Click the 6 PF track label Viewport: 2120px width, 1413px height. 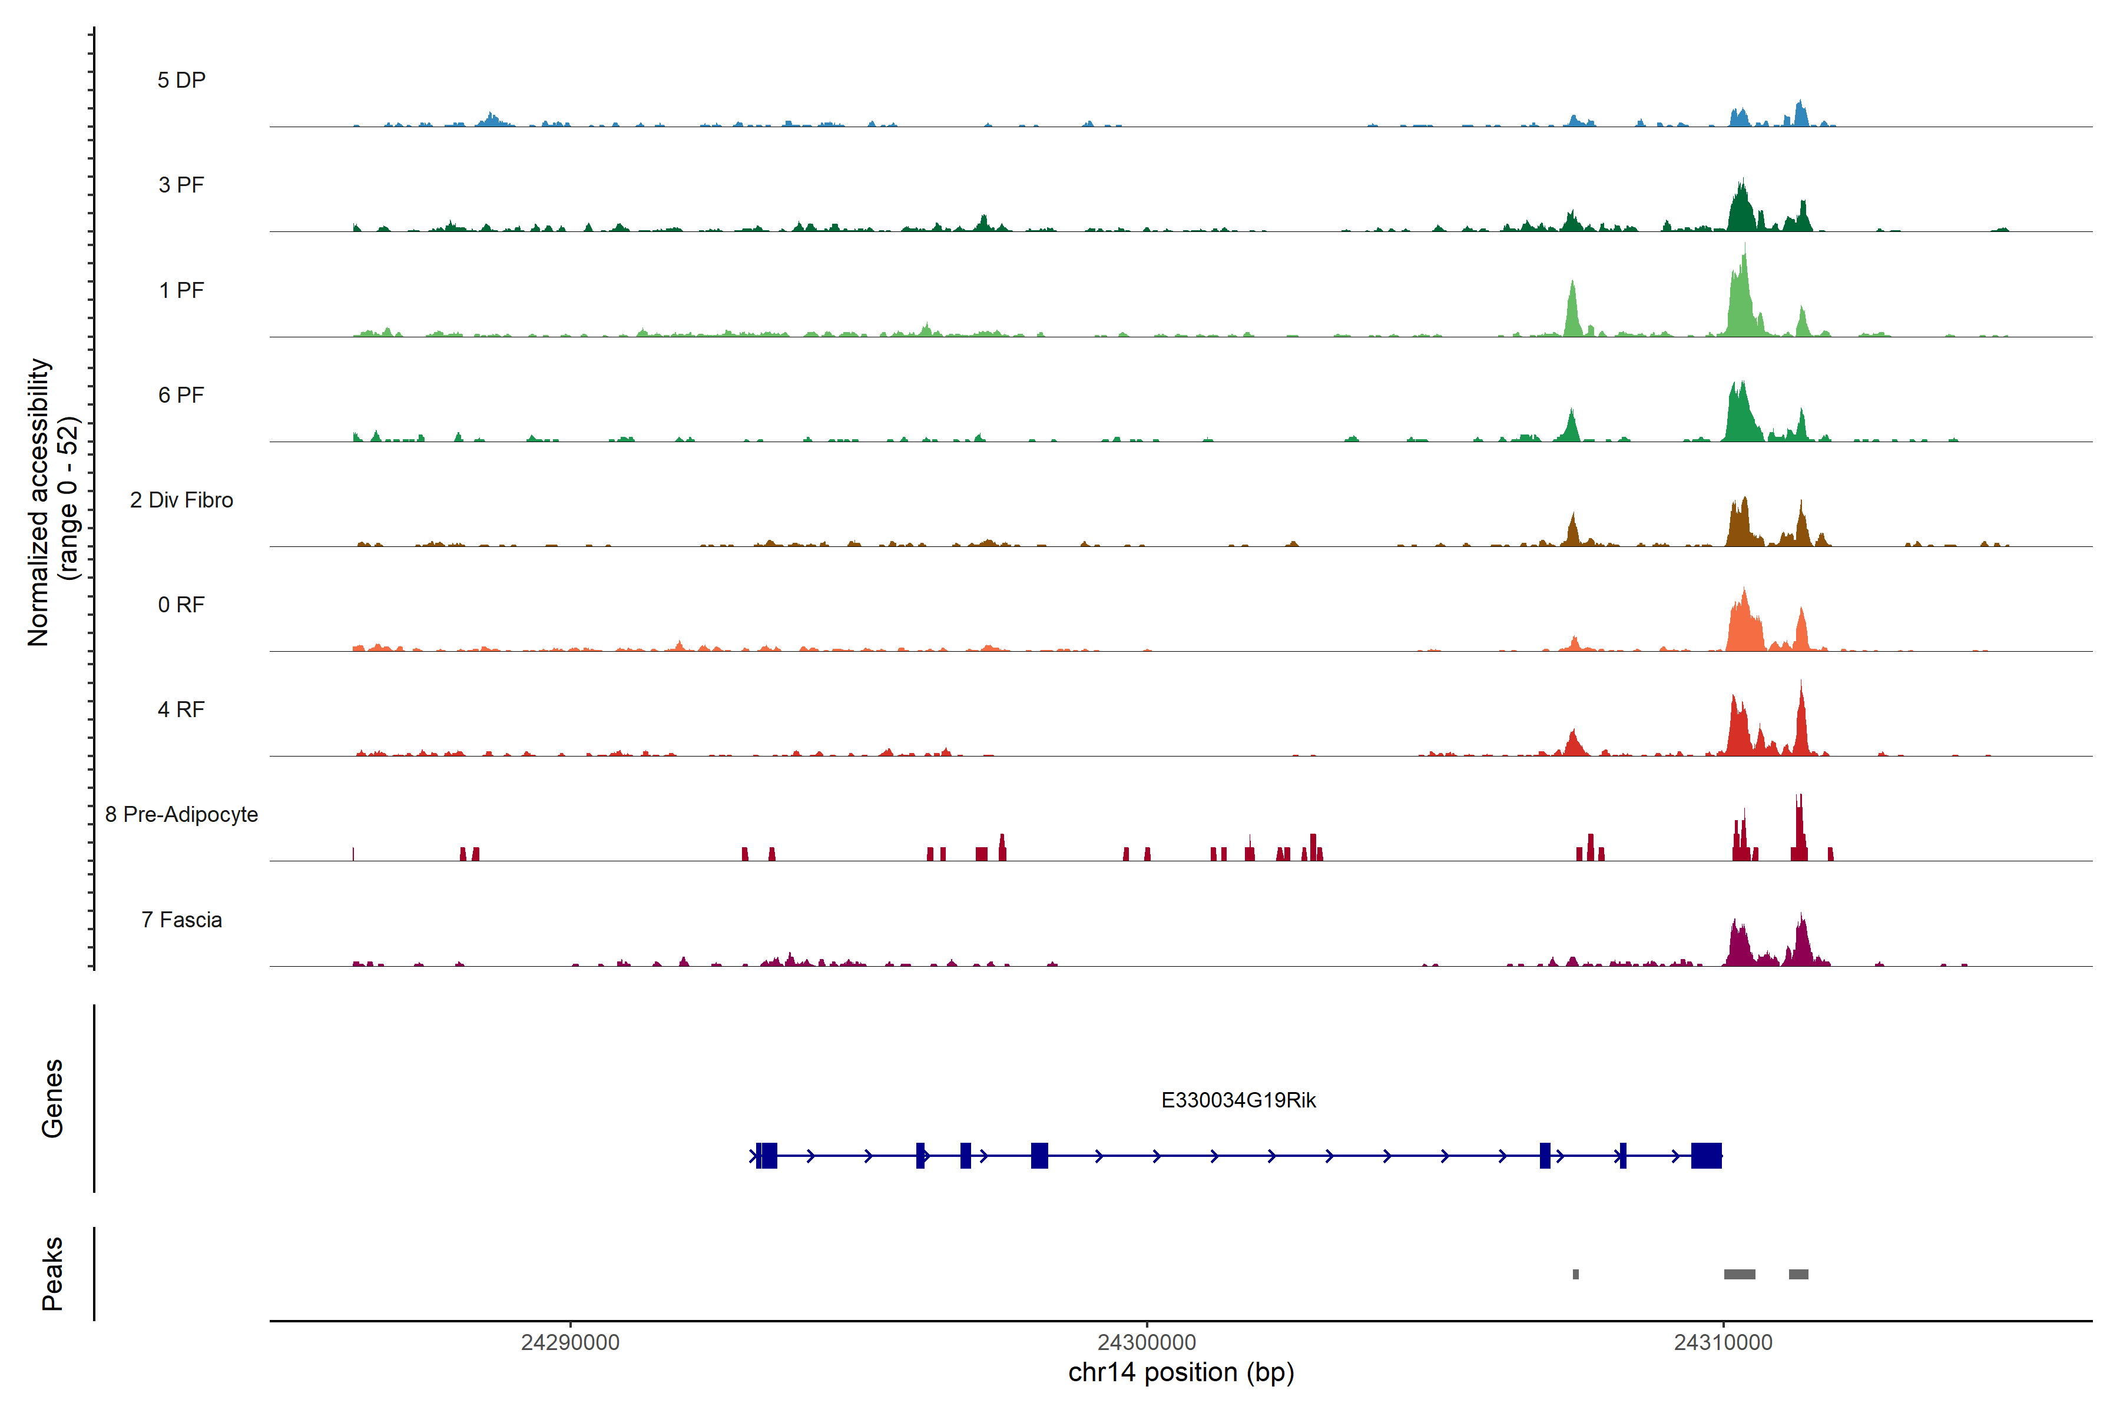point(181,394)
